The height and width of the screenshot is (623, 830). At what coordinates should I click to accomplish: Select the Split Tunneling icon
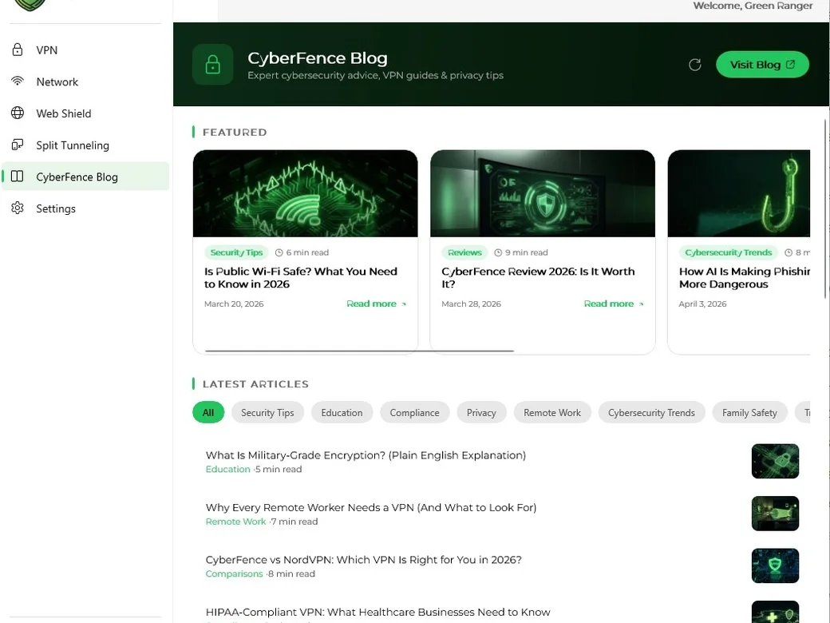point(18,145)
